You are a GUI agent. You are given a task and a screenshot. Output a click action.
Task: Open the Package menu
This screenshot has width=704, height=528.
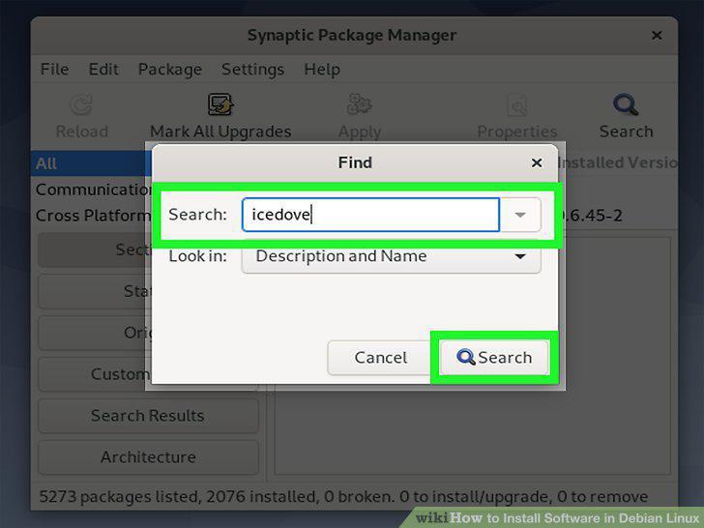click(x=170, y=70)
